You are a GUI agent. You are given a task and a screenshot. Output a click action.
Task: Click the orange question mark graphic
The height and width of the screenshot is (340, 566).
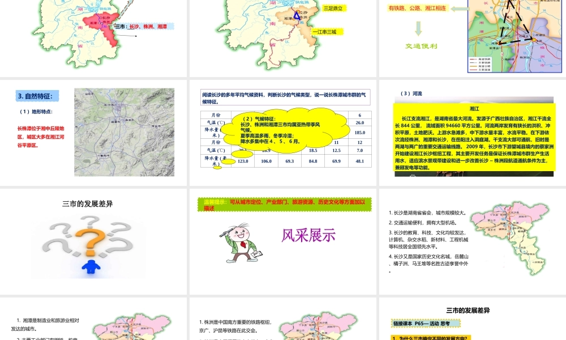(x=91, y=241)
